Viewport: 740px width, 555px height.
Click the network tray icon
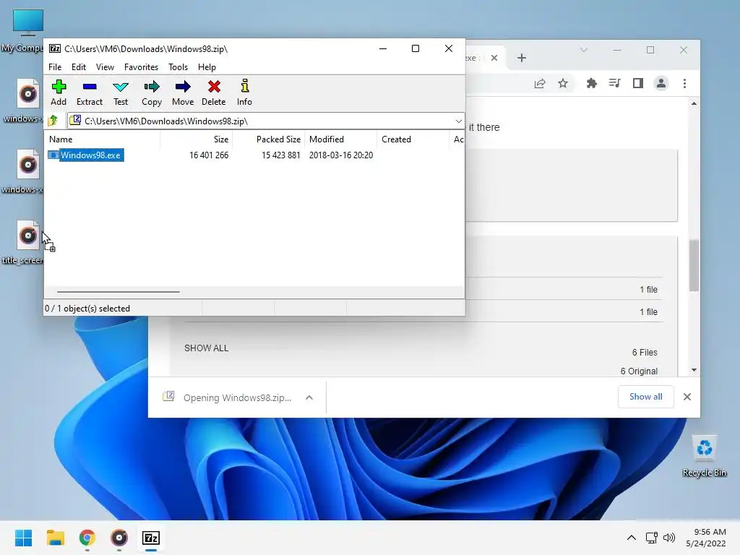coord(652,538)
